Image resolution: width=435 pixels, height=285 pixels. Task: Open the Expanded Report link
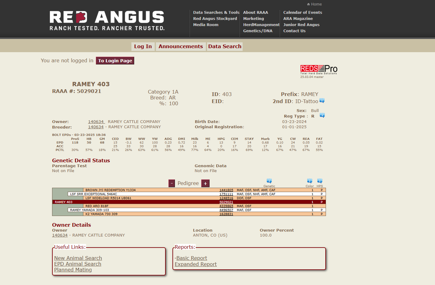(196, 264)
